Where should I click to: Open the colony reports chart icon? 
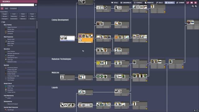tap(188, 2)
